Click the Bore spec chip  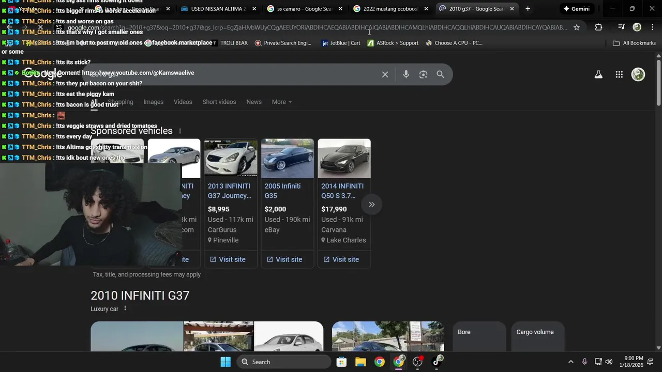(479, 336)
